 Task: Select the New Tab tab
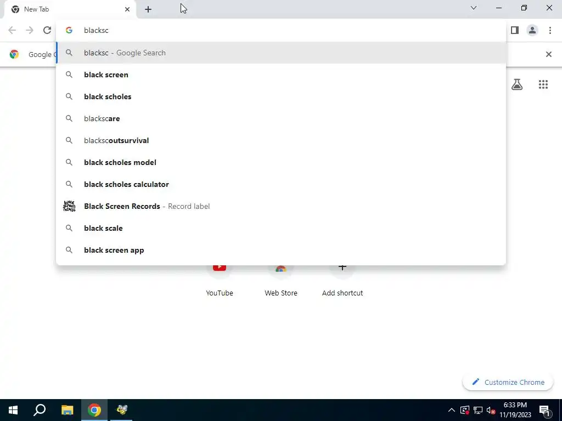(70, 9)
